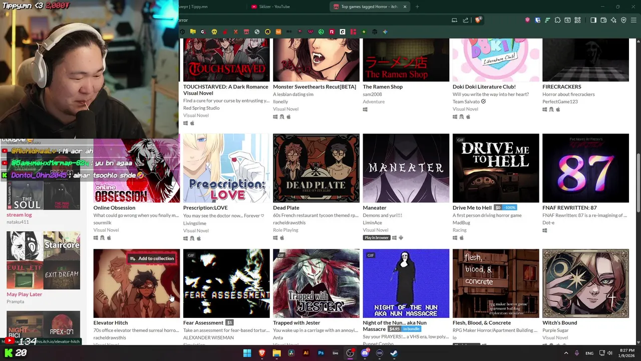Open File Explorer from taskbar
This screenshot has width=641, height=361.
[276, 353]
